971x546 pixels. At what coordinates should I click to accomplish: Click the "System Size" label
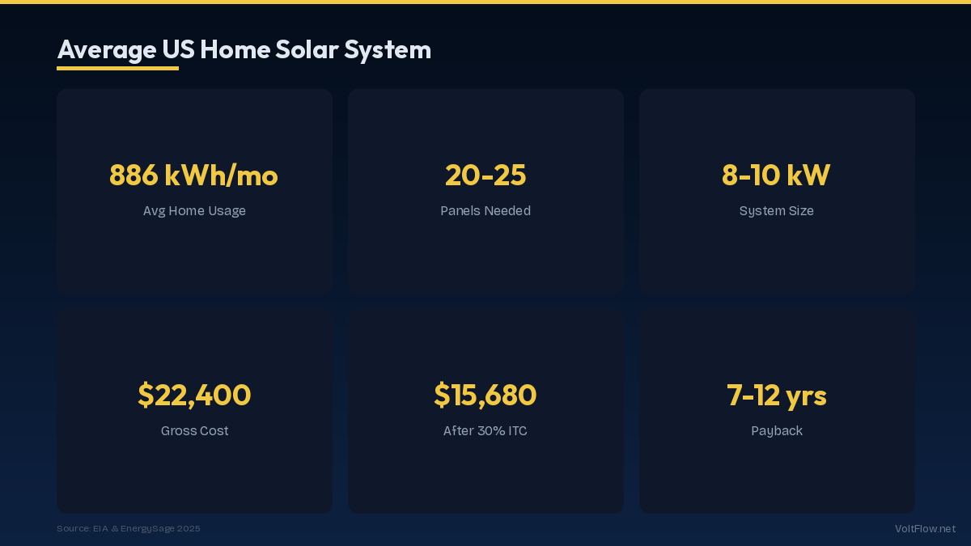[776, 211]
